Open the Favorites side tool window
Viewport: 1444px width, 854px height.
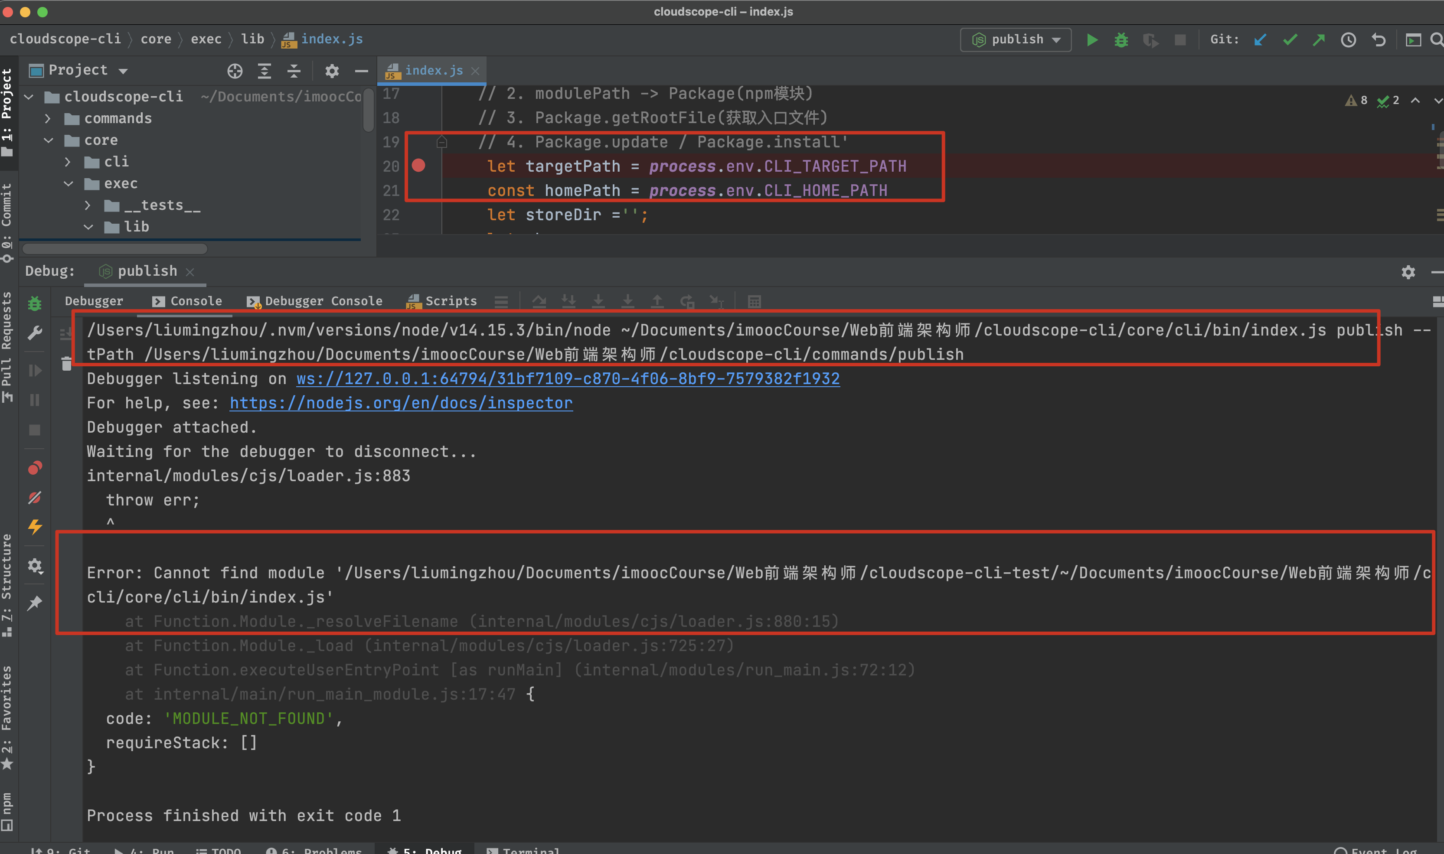tap(7, 717)
